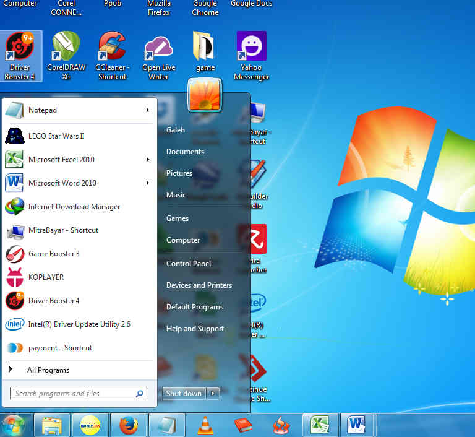The image size is (475, 437).
Task: Open the Driver Booster 4 desktop shortcut
Action: pos(20,56)
